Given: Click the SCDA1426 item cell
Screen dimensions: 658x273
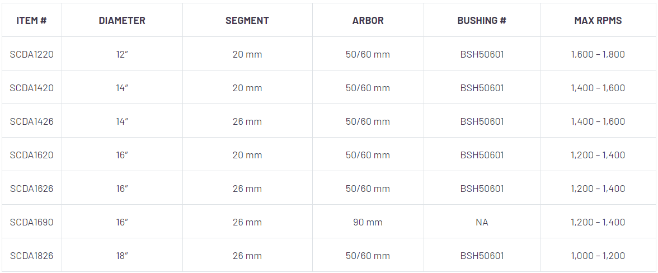Looking at the screenshot, I should [x=31, y=121].
